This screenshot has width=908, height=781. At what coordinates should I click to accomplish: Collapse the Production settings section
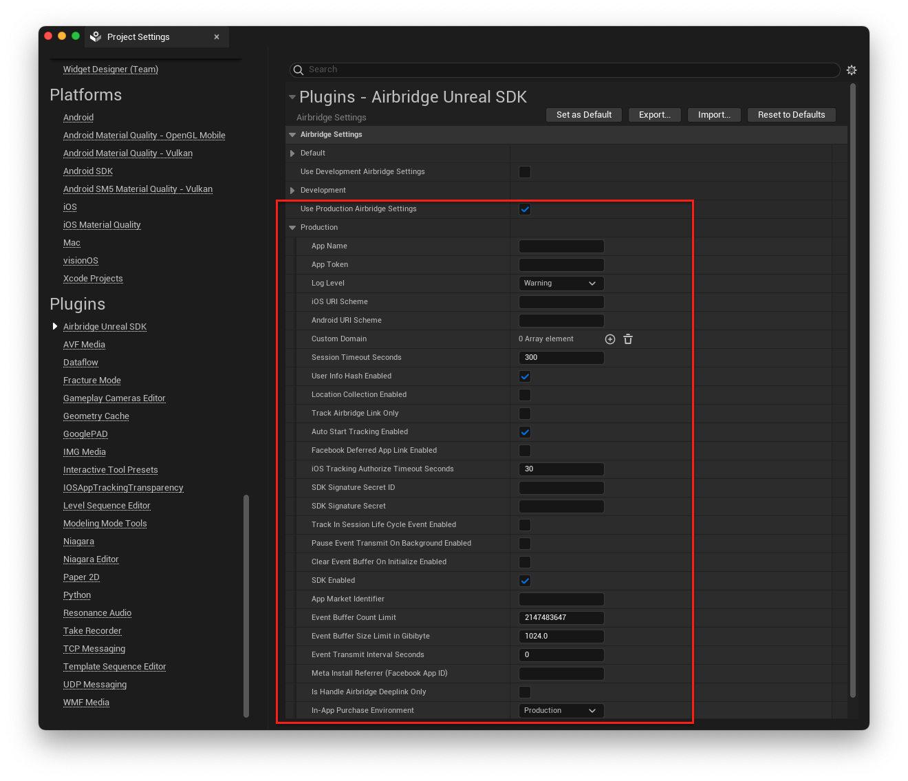[x=292, y=228]
